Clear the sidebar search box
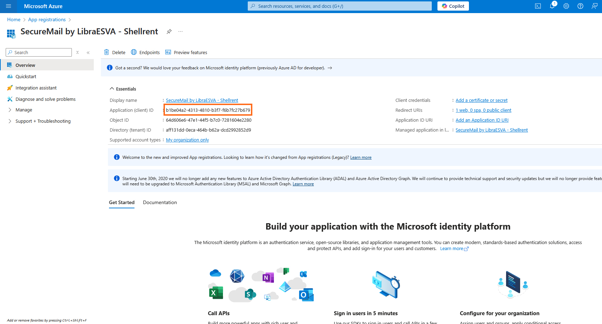 [78, 52]
